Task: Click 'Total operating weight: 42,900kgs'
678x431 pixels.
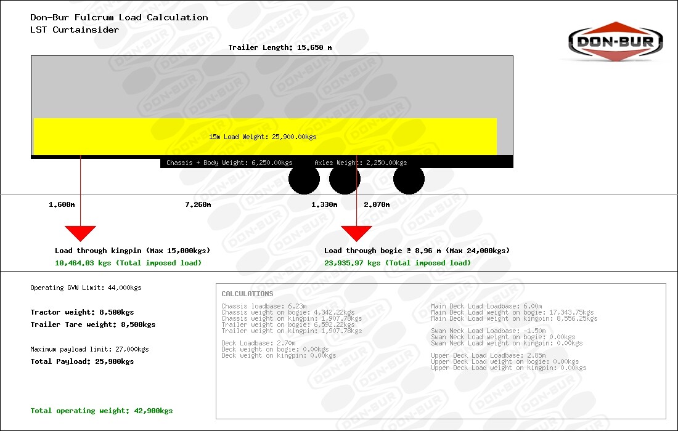Action: click(x=102, y=411)
